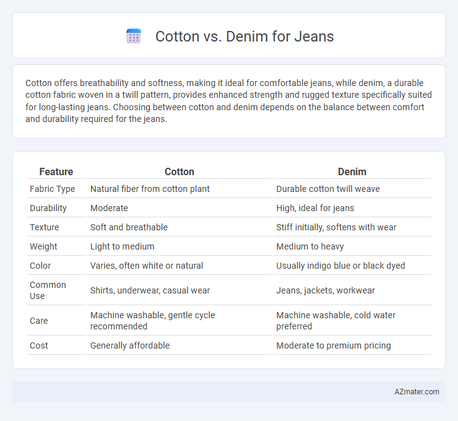Click the intro paragraph about cotton breathability

coord(228,101)
